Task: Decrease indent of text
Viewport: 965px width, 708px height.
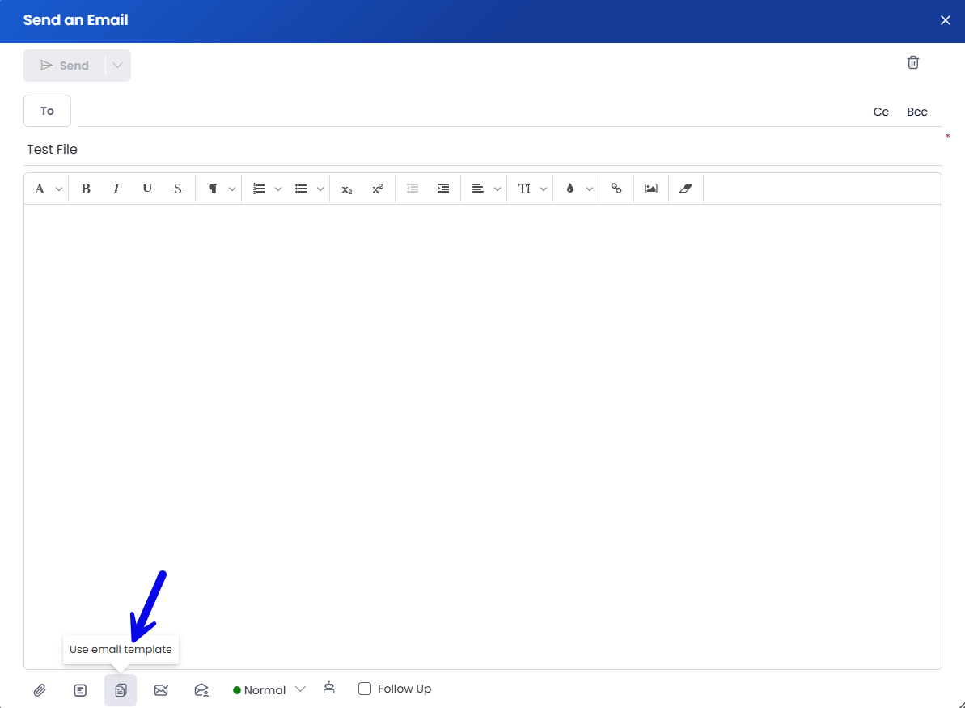Action: coord(413,189)
